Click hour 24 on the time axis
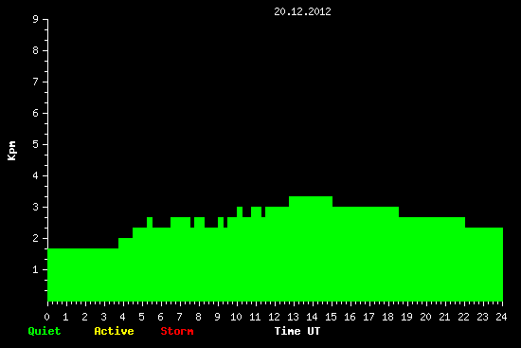Viewport: 521px width, 348px height. pyautogui.click(x=501, y=317)
